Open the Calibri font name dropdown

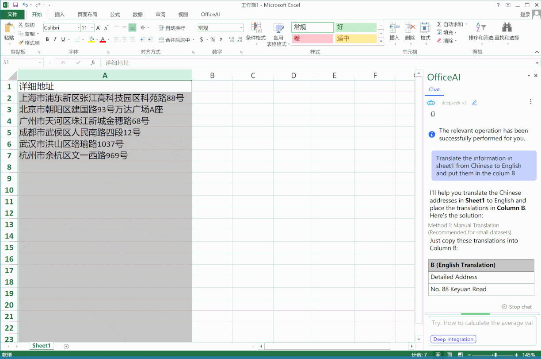pyautogui.click(x=78, y=28)
